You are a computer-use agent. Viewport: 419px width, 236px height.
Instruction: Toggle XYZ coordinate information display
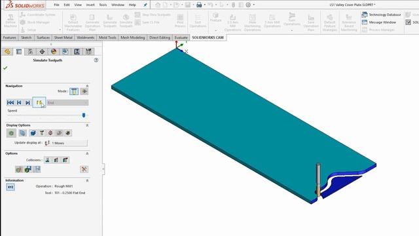[10, 187]
